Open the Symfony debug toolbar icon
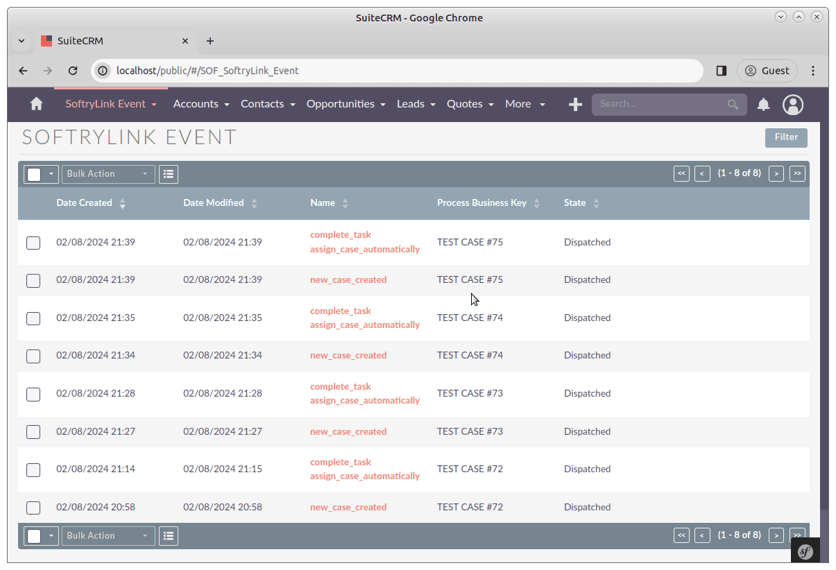Screen dimensions: 836x570 [x=805, y=551]
